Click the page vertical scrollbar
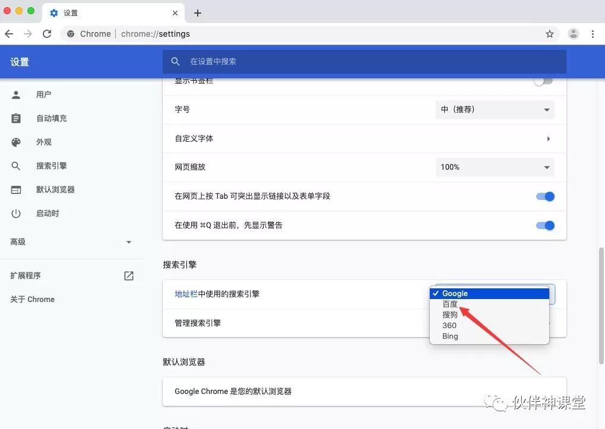Viewport: 605px width, 429px height. pos(601,306)
